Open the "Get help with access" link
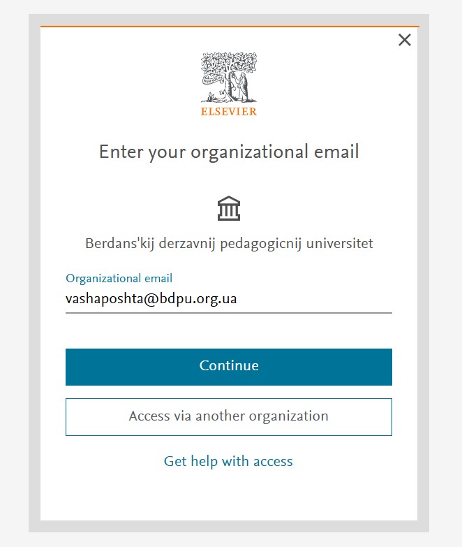The height and width of the screenshot is (547, 462). 228,461
